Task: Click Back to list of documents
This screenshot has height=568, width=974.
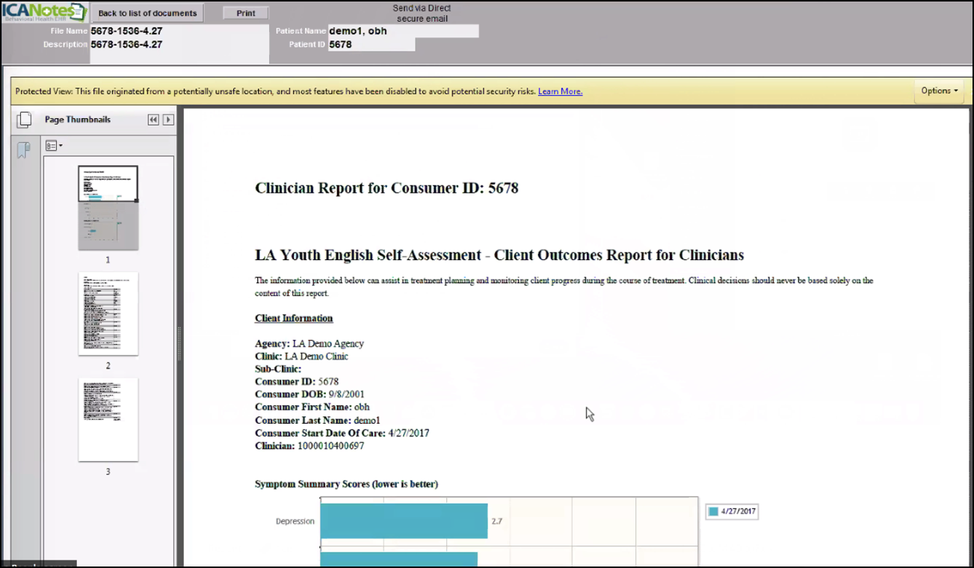Action: click(x=147, y=13)
